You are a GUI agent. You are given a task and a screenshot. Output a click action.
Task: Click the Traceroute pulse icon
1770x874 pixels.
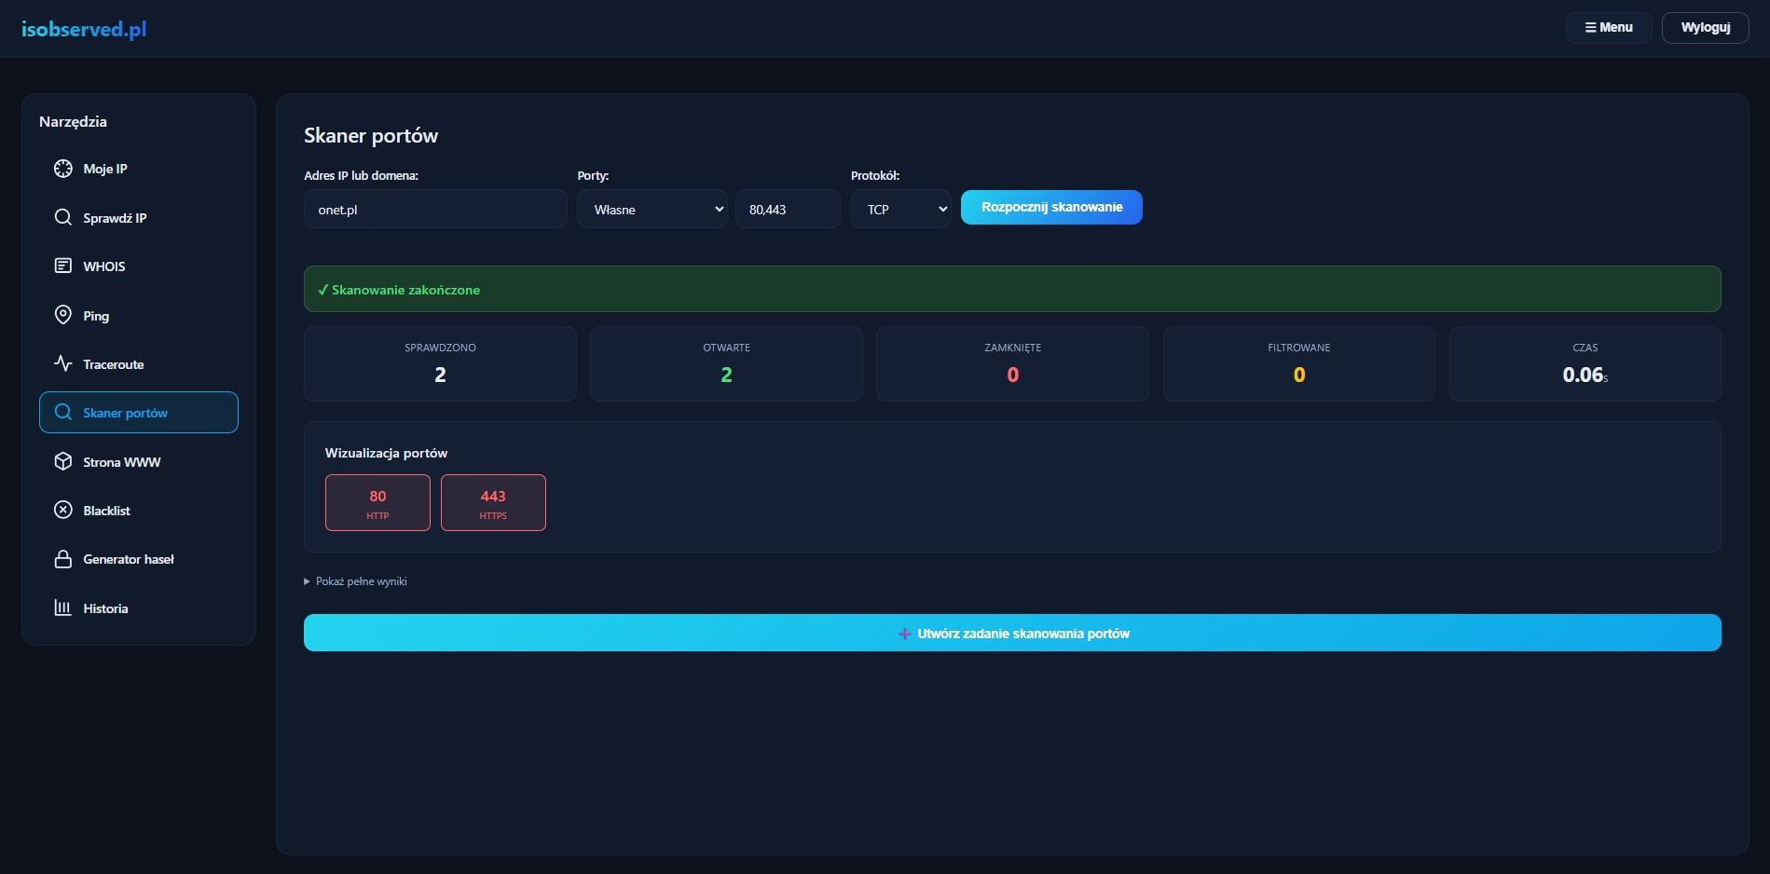pos(63,363)
